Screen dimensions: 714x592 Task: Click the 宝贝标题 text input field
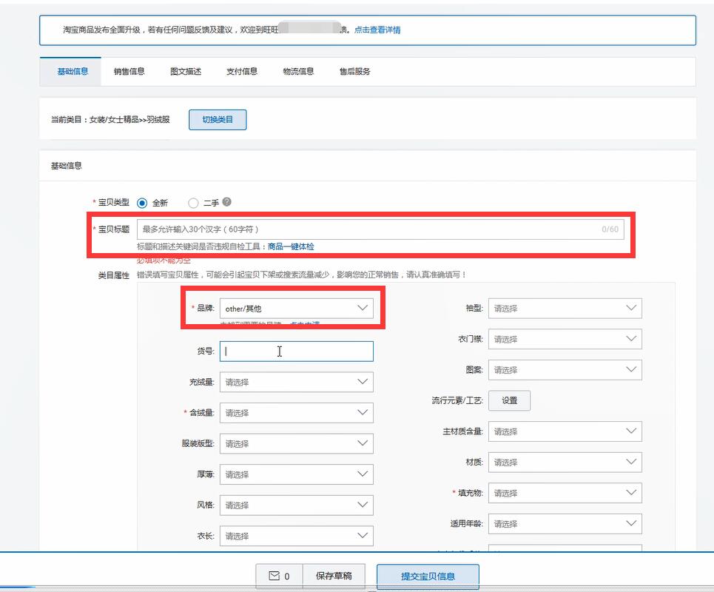pyautogui.click(x=370, y=229)
